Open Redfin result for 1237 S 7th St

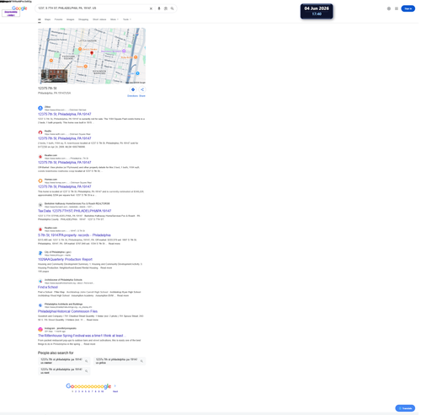[65, 139]
